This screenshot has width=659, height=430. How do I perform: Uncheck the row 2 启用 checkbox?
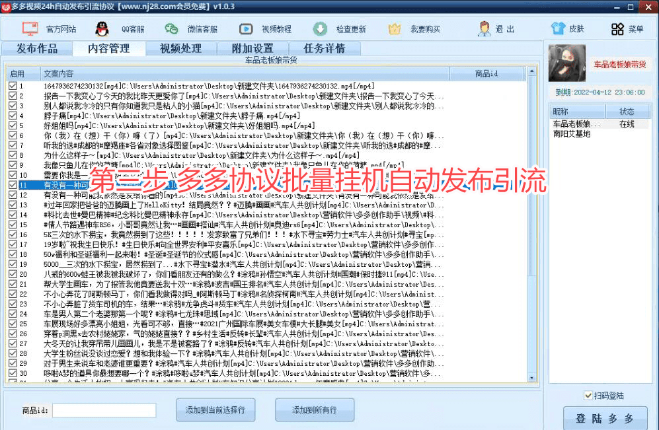pos(13,96)
